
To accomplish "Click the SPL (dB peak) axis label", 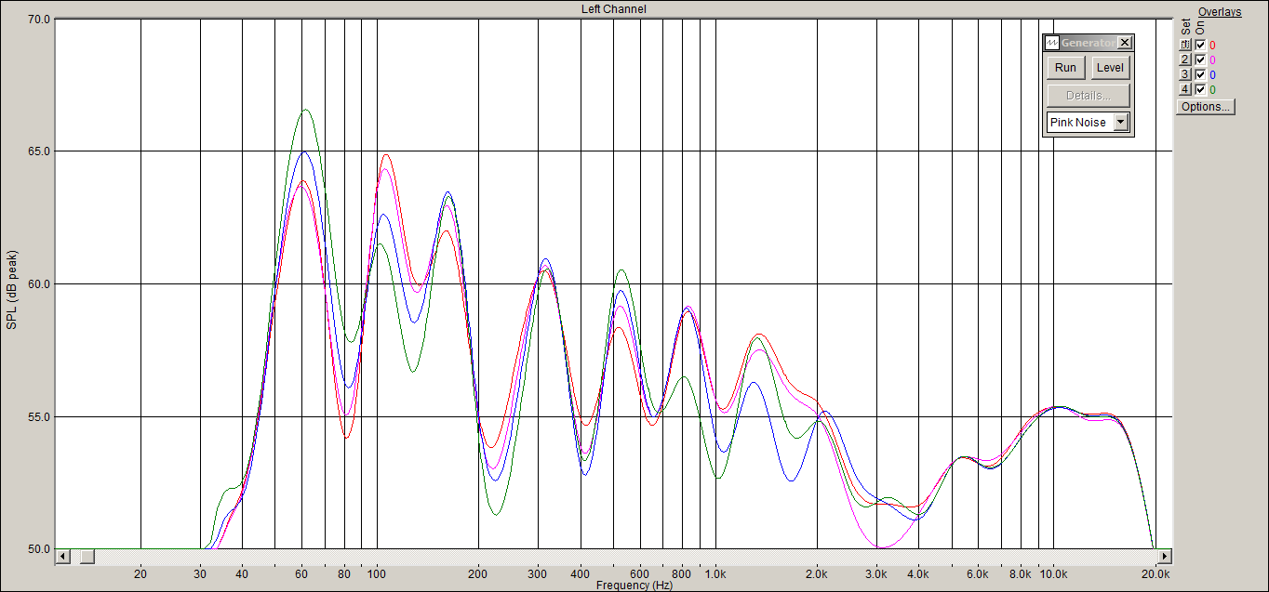I will point(11,289).
